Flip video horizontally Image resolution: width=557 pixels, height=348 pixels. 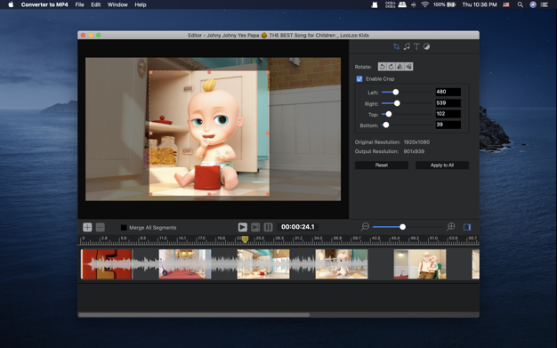[400, 67]
